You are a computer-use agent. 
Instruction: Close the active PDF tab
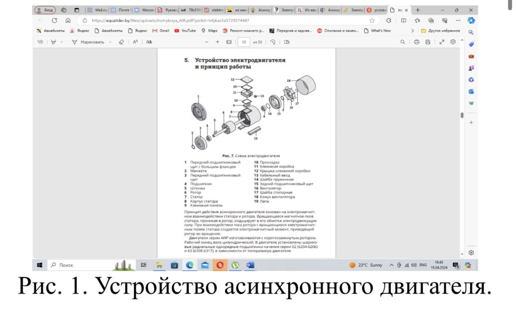(406, 10)
